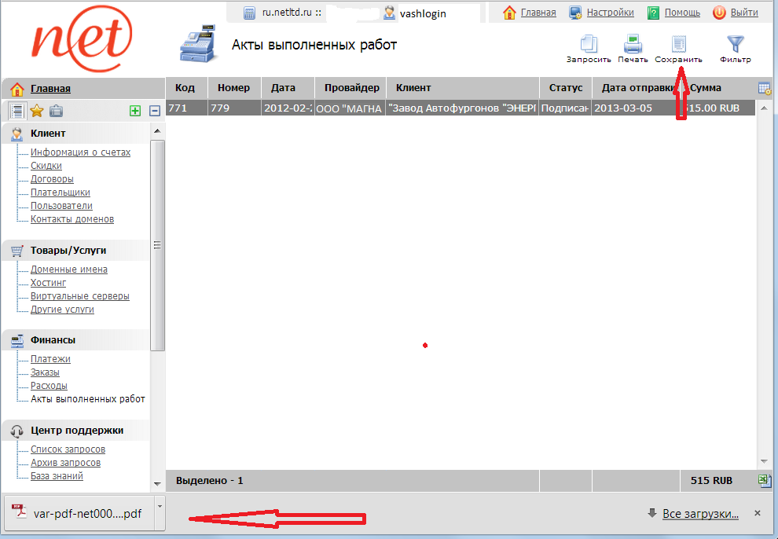Open Настройки in top menu

pos(610,13)
